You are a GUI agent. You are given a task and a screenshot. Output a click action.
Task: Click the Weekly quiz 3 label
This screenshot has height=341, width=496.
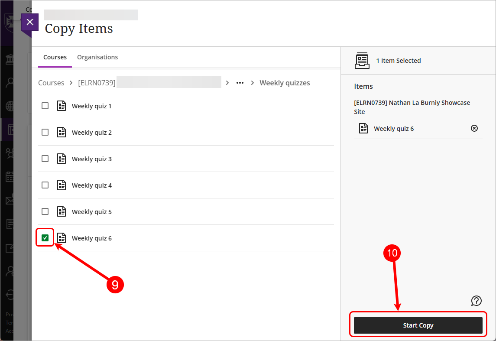point(91,159)
